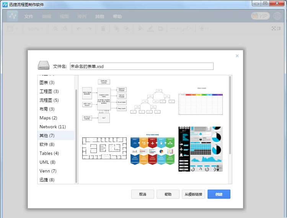Open the connection arrow style dropdown
Image resolution: width=287 pixels, height=218 pixels.
coord(174,29)
